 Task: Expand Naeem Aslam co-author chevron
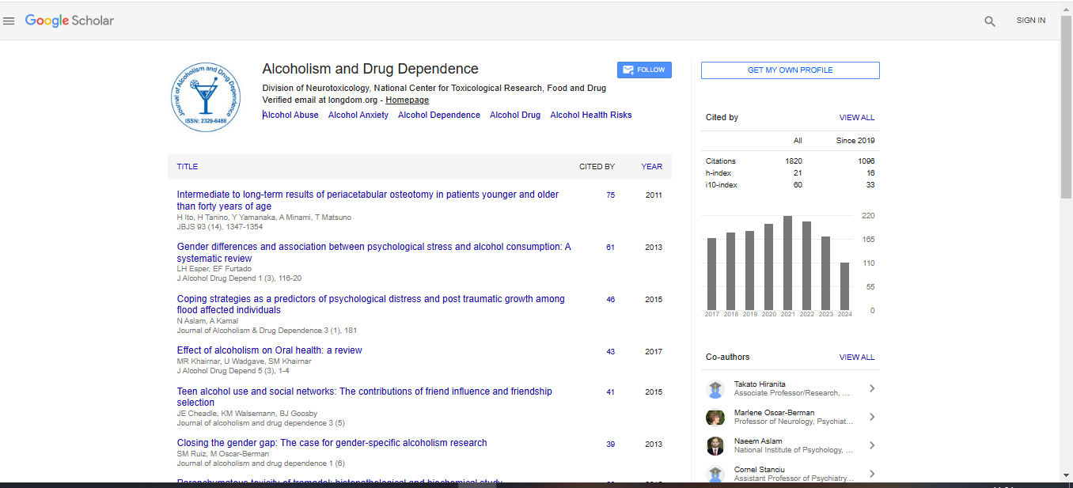click(x=871, y=445)
